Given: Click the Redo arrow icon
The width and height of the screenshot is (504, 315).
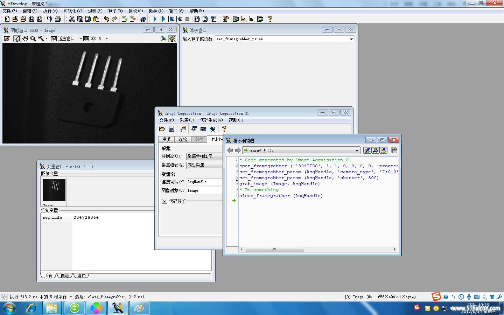Looking at the screenshot, I should point(114,19).
